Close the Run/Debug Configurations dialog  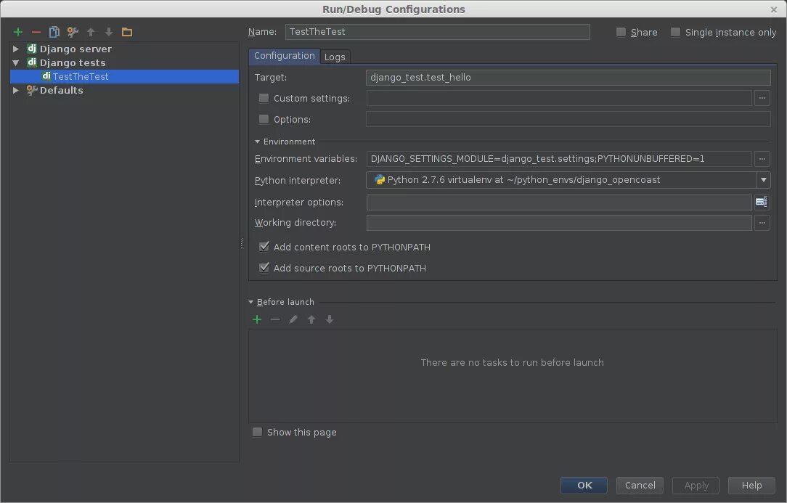(773, 9)
